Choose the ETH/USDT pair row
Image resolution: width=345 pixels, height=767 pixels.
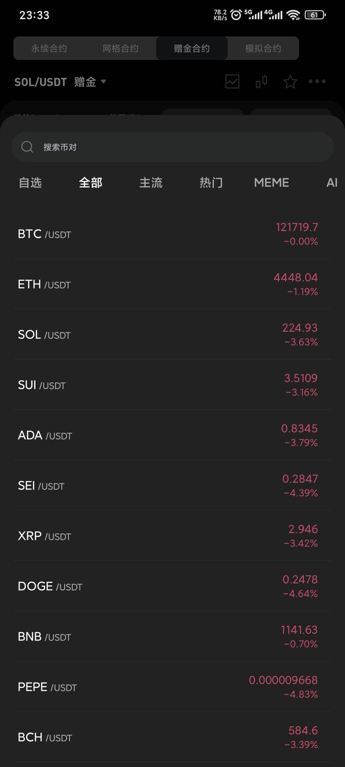172,284
